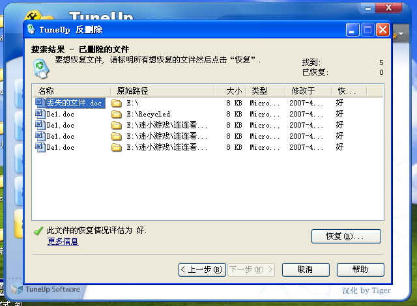417x306 pixels.
Task: Click Word icon of the E:\Recycled row
Action: (40, 114)
